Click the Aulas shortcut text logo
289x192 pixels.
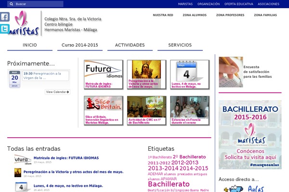click(x=256, y=189)
